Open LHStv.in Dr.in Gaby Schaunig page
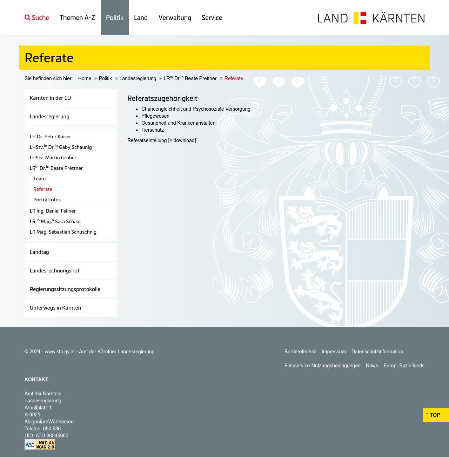The image size is (449, 457). tap(61, 147)
